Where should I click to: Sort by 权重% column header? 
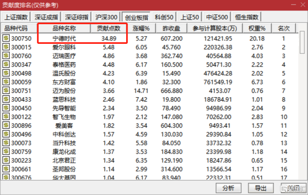click(x=257, y=28)
